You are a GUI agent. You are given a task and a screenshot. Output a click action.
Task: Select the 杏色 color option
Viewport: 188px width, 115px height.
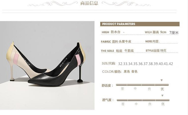pyautogui.click(x=134, y=71)
